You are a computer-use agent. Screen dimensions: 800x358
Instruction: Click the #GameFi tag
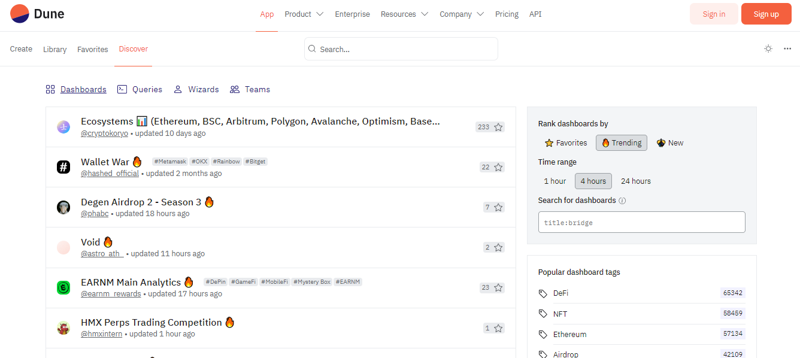click(x=244, y=282)
